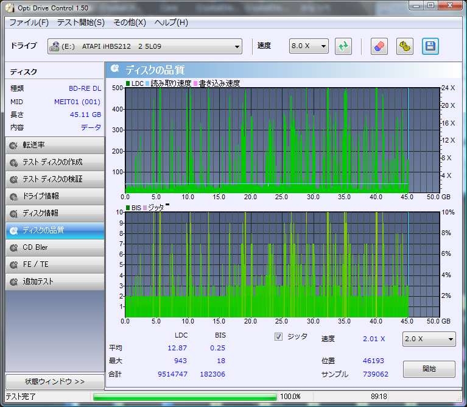Click the save floppy disk icon
The height and width of the screenshot is (407, 467).
click(x=430, y=46)
